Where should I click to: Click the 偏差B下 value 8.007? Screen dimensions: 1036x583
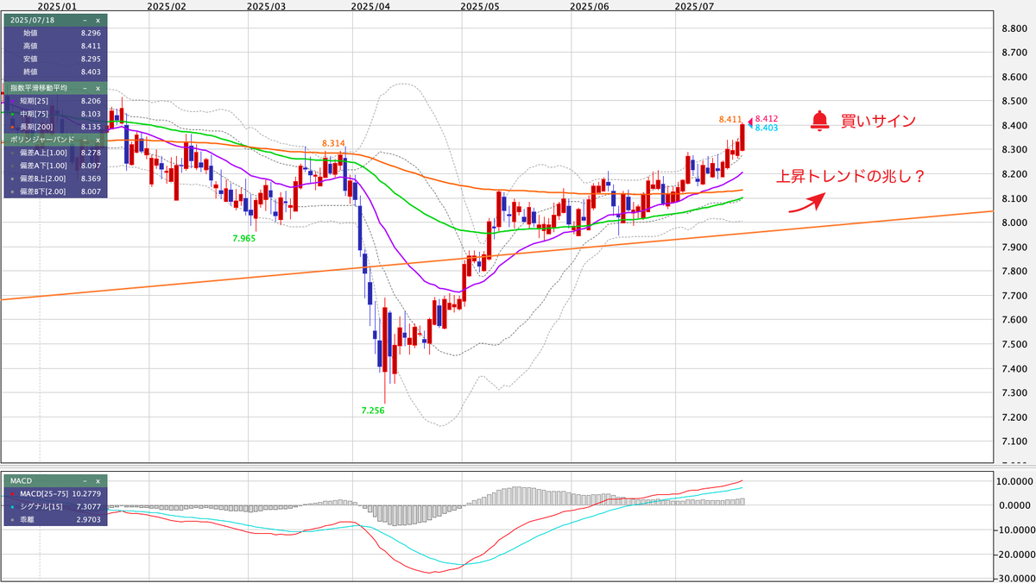tap(91, 191)
